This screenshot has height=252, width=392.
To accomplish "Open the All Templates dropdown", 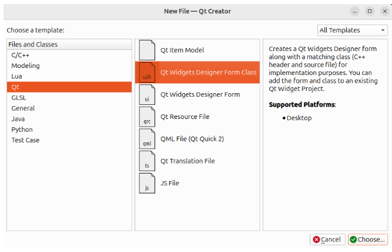I will pyautogui.click(x=352, y=30).
